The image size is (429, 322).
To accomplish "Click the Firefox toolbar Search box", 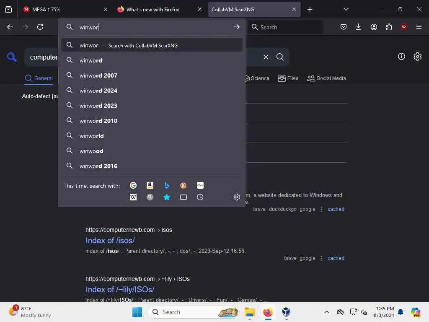I will (285, 27).
